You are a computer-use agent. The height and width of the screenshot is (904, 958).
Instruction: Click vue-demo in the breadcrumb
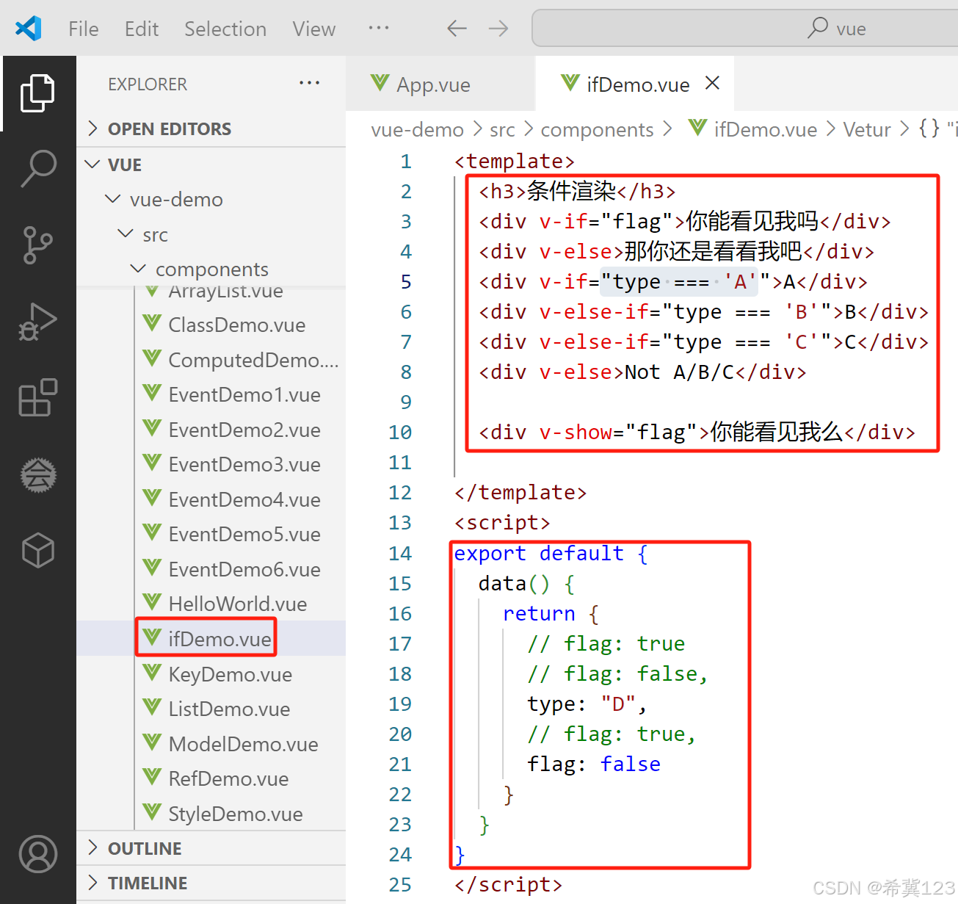click(x=417, y=129)
